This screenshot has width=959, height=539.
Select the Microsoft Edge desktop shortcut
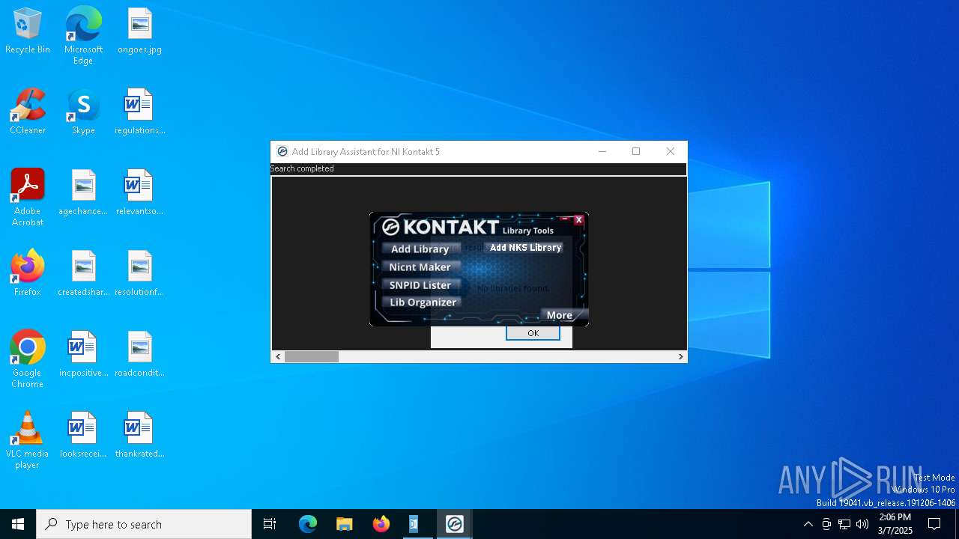point(83,36)
